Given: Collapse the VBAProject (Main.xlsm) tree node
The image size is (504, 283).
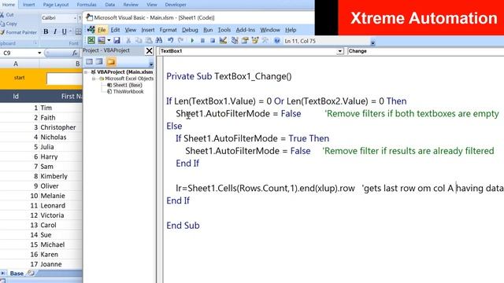Looking at the screenshot, I should pos(86,72).
